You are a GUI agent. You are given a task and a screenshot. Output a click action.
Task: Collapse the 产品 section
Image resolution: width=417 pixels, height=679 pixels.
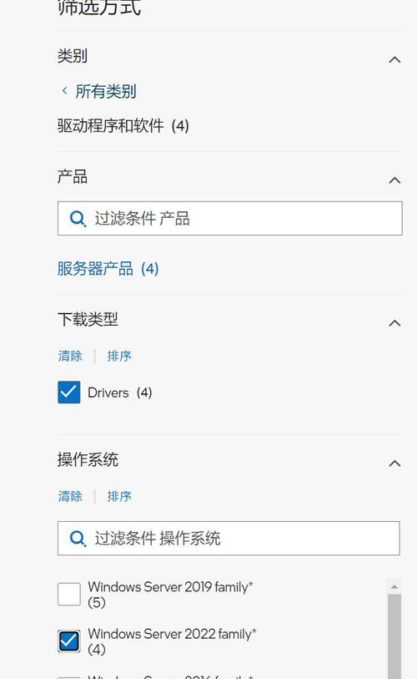point(394,180)
